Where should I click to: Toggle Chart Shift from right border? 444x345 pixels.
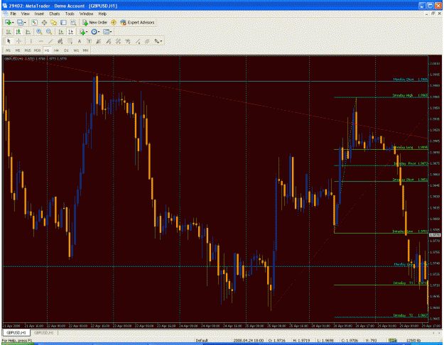[70, 32]
